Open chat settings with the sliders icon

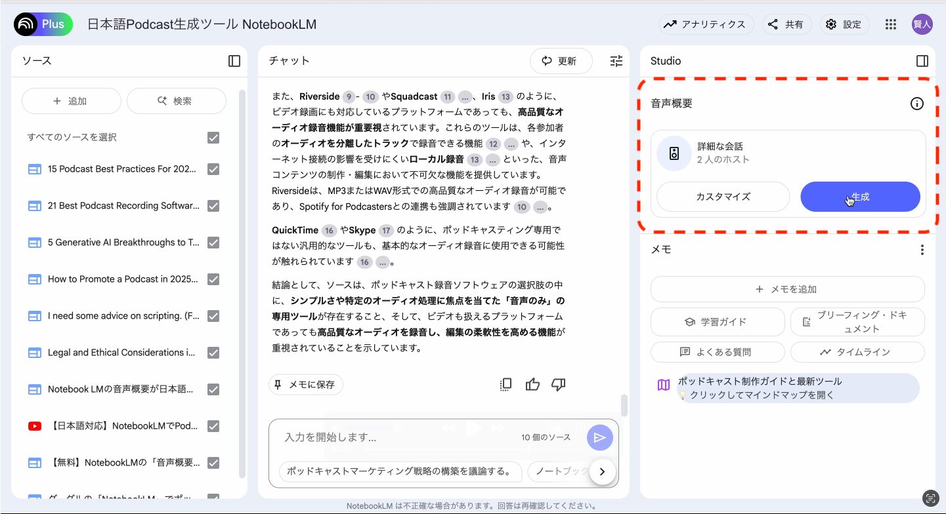click(616, 60)
